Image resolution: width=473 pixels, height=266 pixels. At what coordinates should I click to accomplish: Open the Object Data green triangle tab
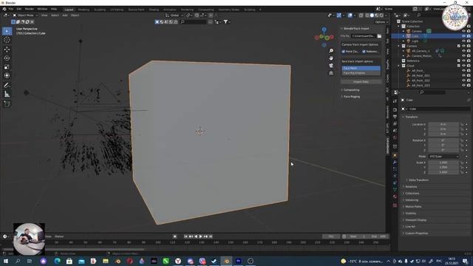click(x=395, y=189)
